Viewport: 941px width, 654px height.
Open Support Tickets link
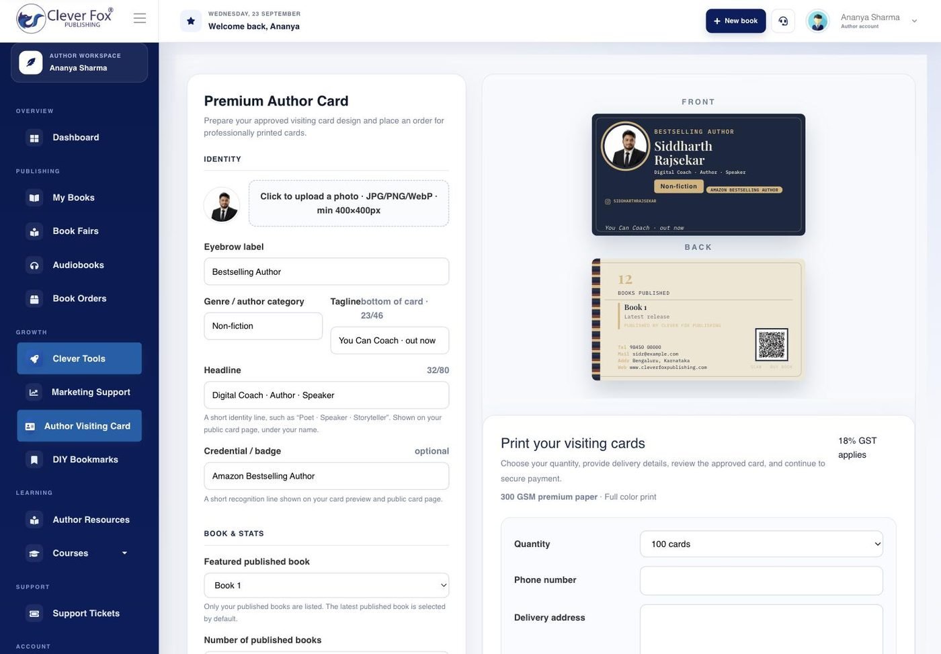point(79,614)
